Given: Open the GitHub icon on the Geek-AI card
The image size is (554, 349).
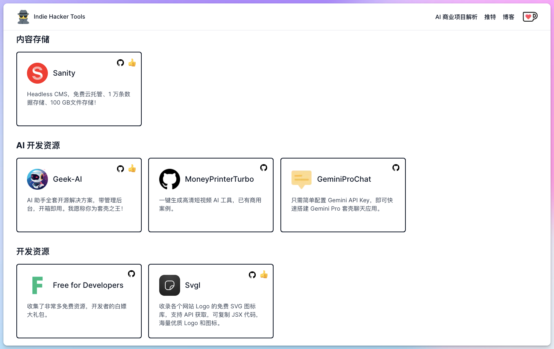Looking at the screenshot, I should pyautogui.click(x=120, y=169).
